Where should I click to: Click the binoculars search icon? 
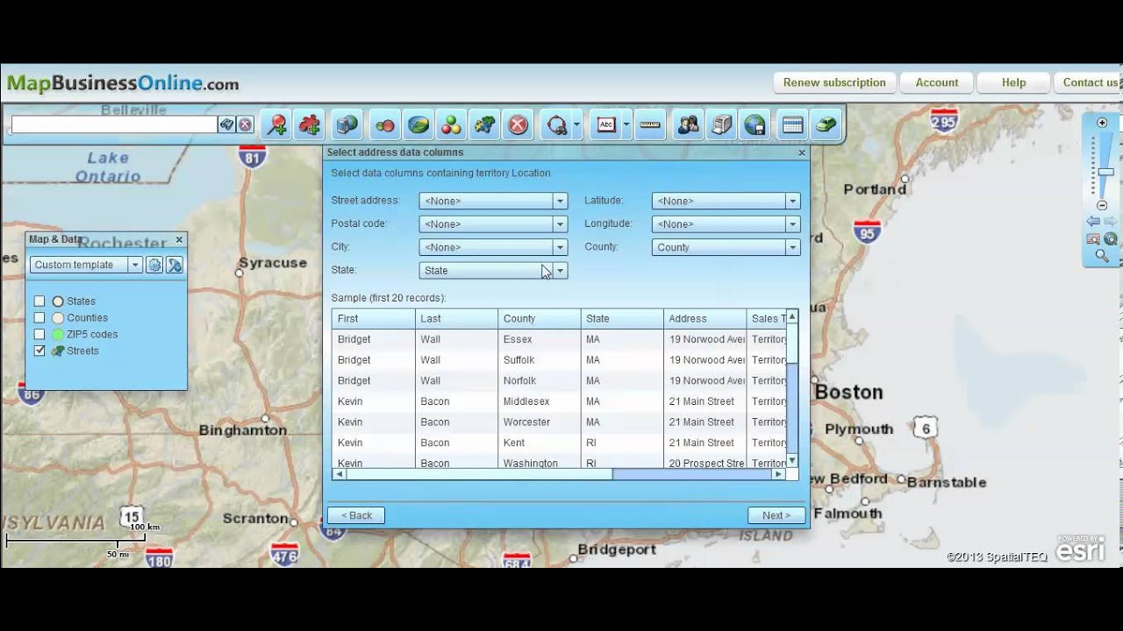tap(226, 124)
